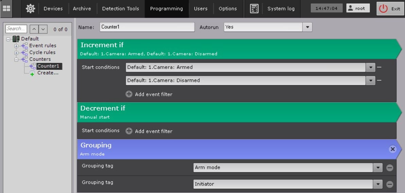Click the green plus Create icon
The height and width of the screenshot is (193, 405).
[x=32, y=73]
